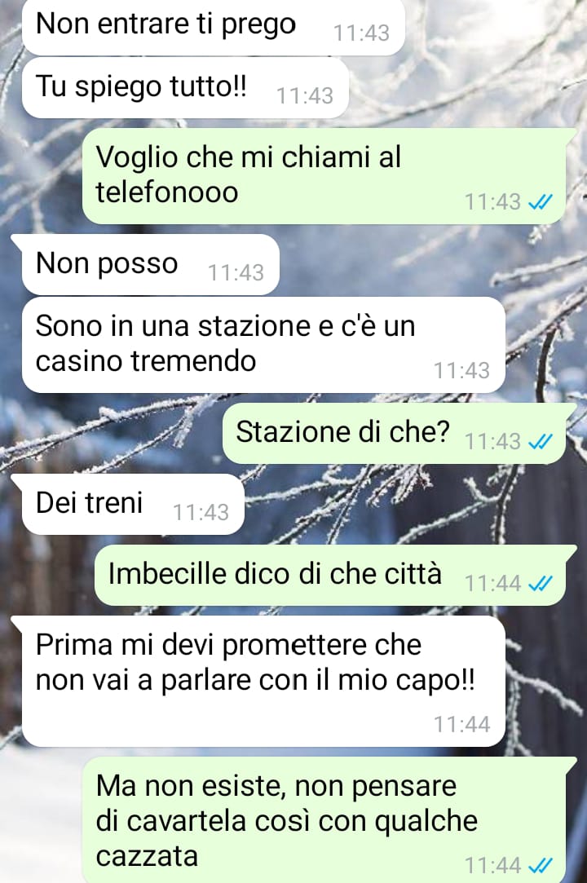Tap the 11:43 timestamp on 'Non posso'
This screenshot has width=587, height=883.
(236, 273)
